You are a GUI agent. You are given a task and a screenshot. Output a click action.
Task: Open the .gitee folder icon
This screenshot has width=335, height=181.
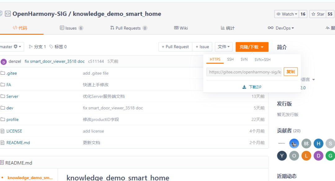pyautogui.click(x=2, y=73)
